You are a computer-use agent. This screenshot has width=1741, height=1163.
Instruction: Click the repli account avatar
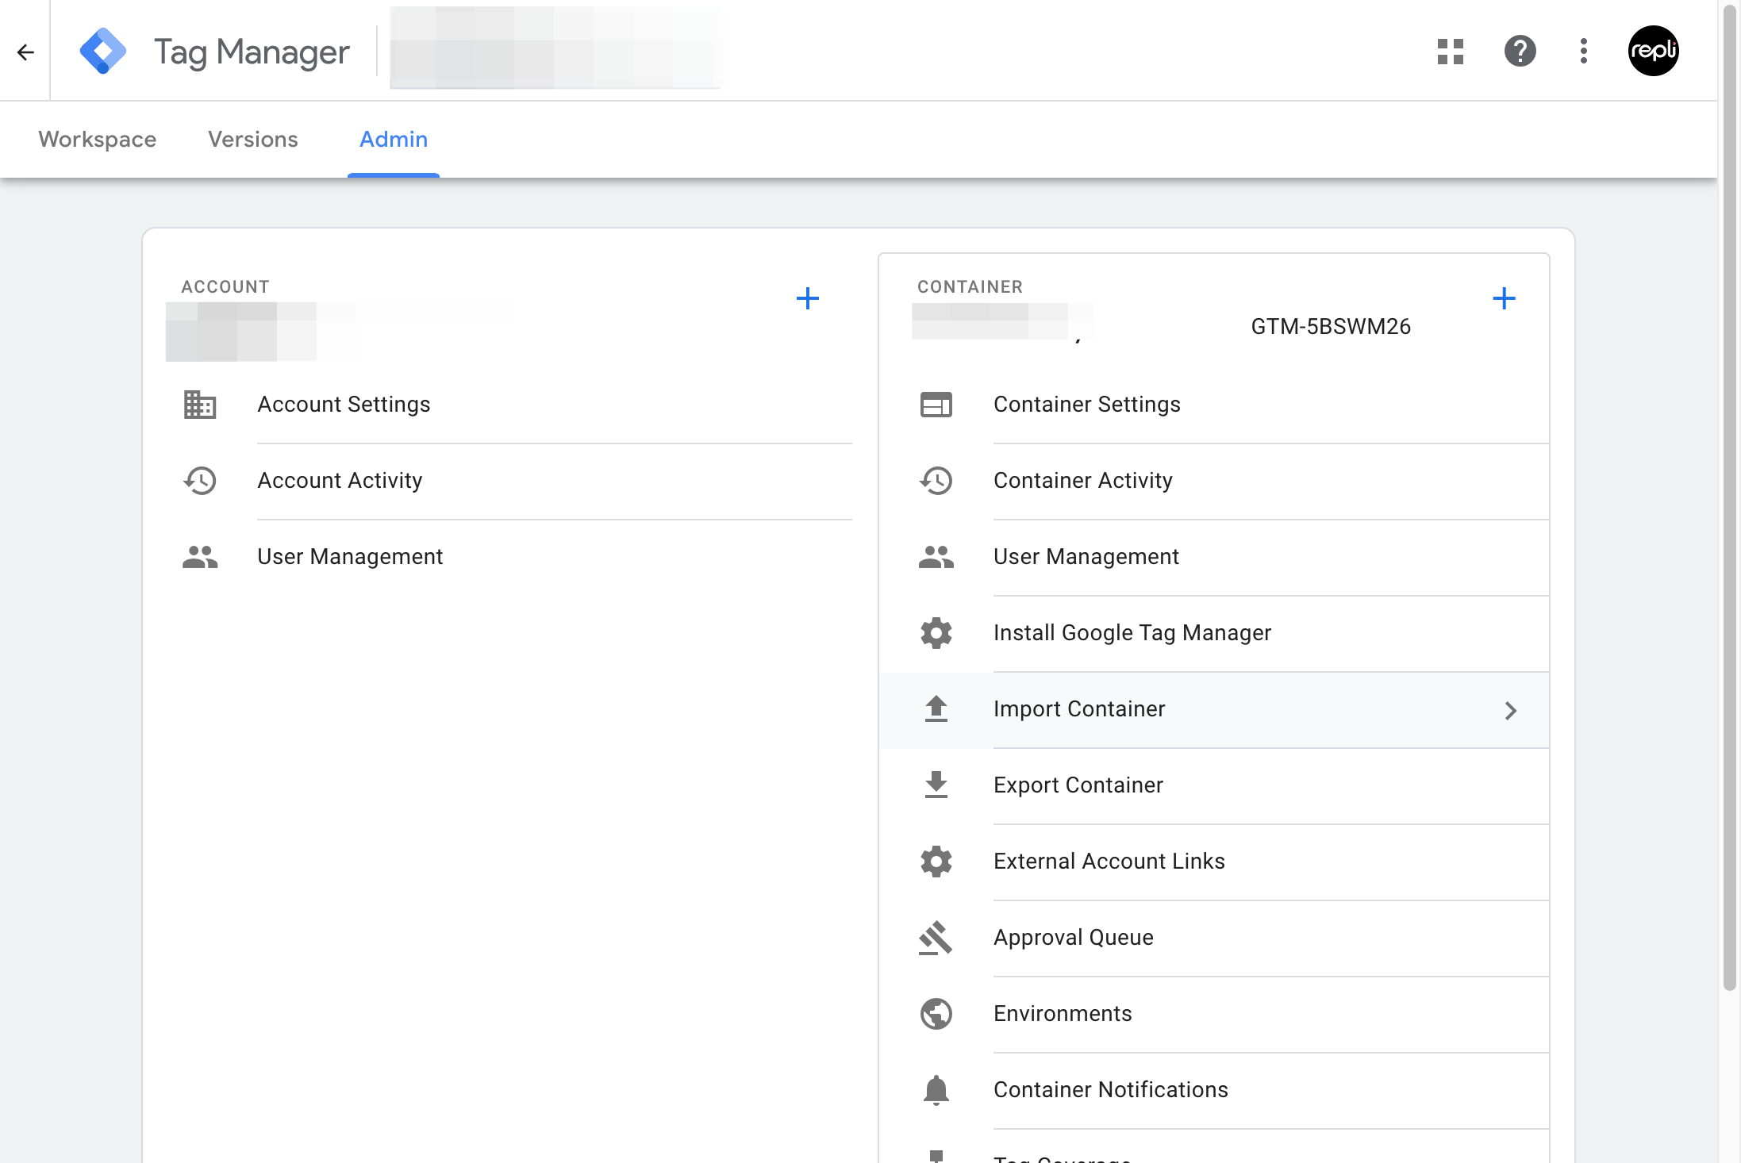(x=1653, y=52)
